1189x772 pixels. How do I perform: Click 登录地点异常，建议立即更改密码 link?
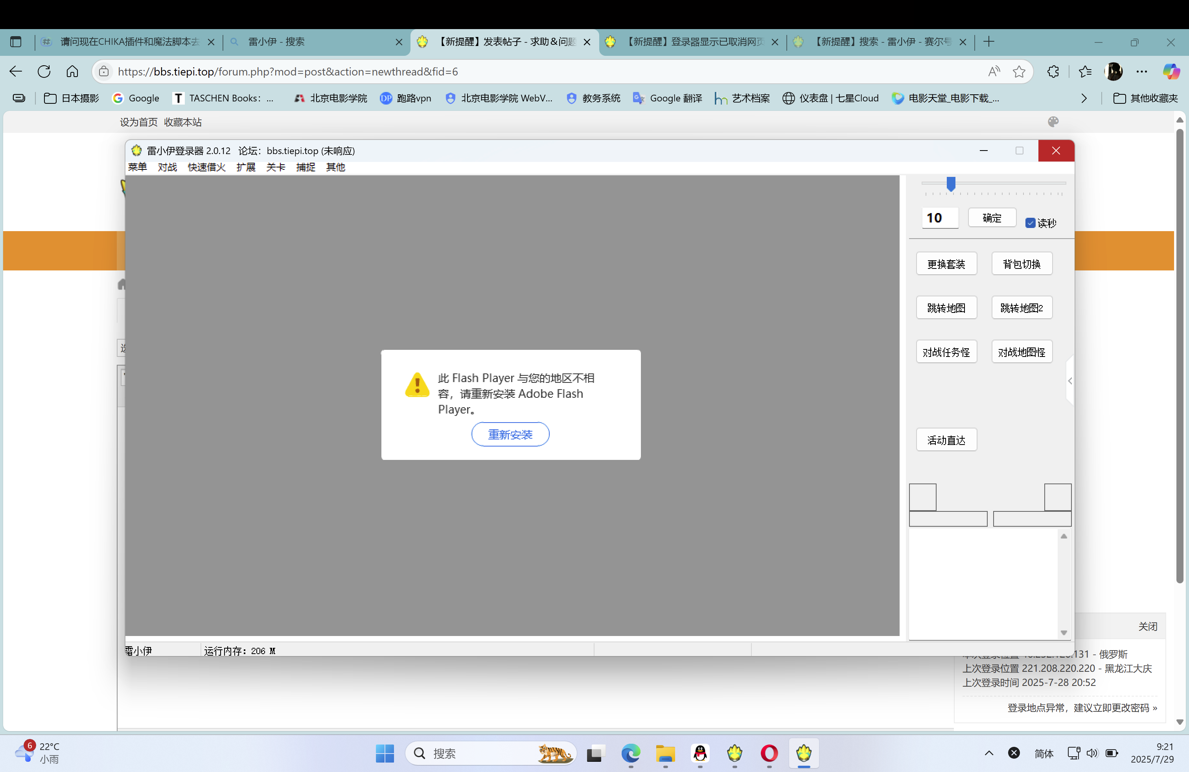click(x=1082, y=708)
